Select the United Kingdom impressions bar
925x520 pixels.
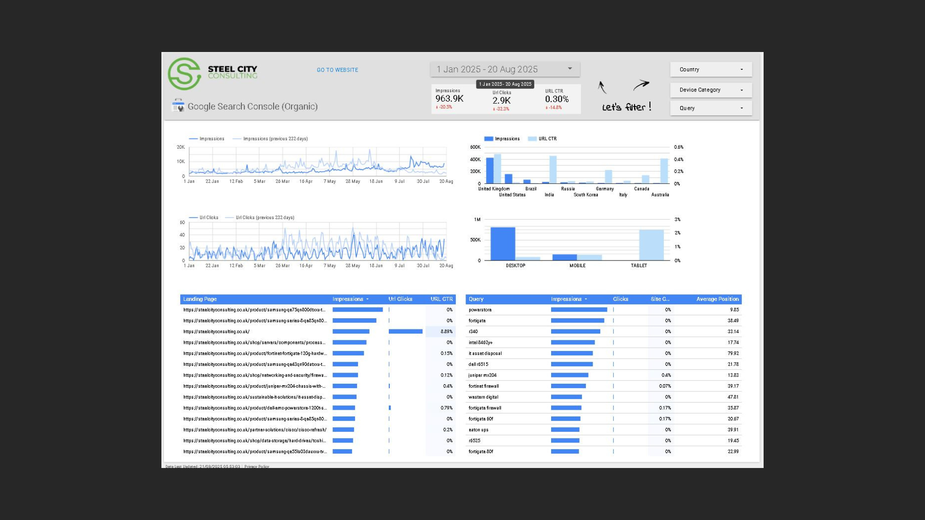(x=489, y=170)
